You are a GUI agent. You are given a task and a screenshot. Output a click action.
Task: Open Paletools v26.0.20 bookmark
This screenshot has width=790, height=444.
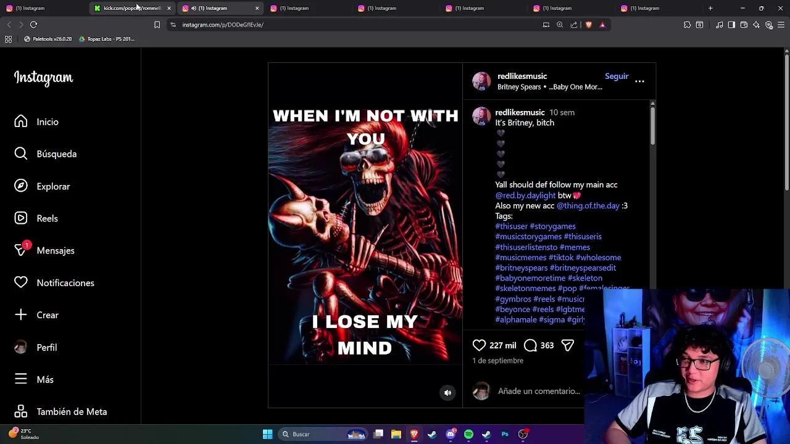click(48, 39)
